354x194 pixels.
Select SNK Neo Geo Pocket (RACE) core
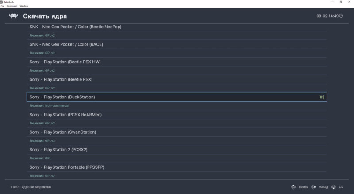point(177,44)
